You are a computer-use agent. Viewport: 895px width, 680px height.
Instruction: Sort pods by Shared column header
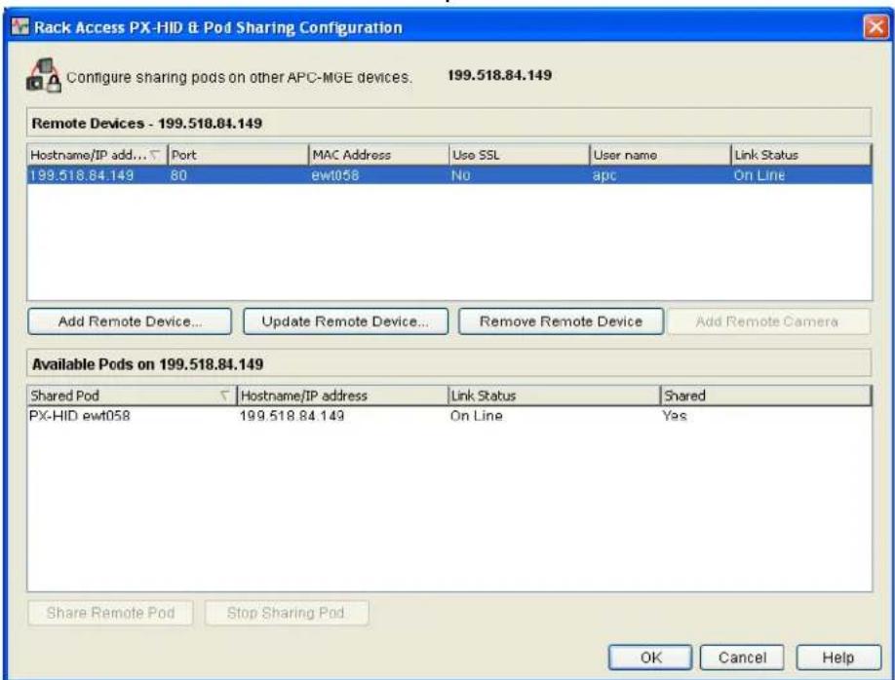(x=766, y=396)
